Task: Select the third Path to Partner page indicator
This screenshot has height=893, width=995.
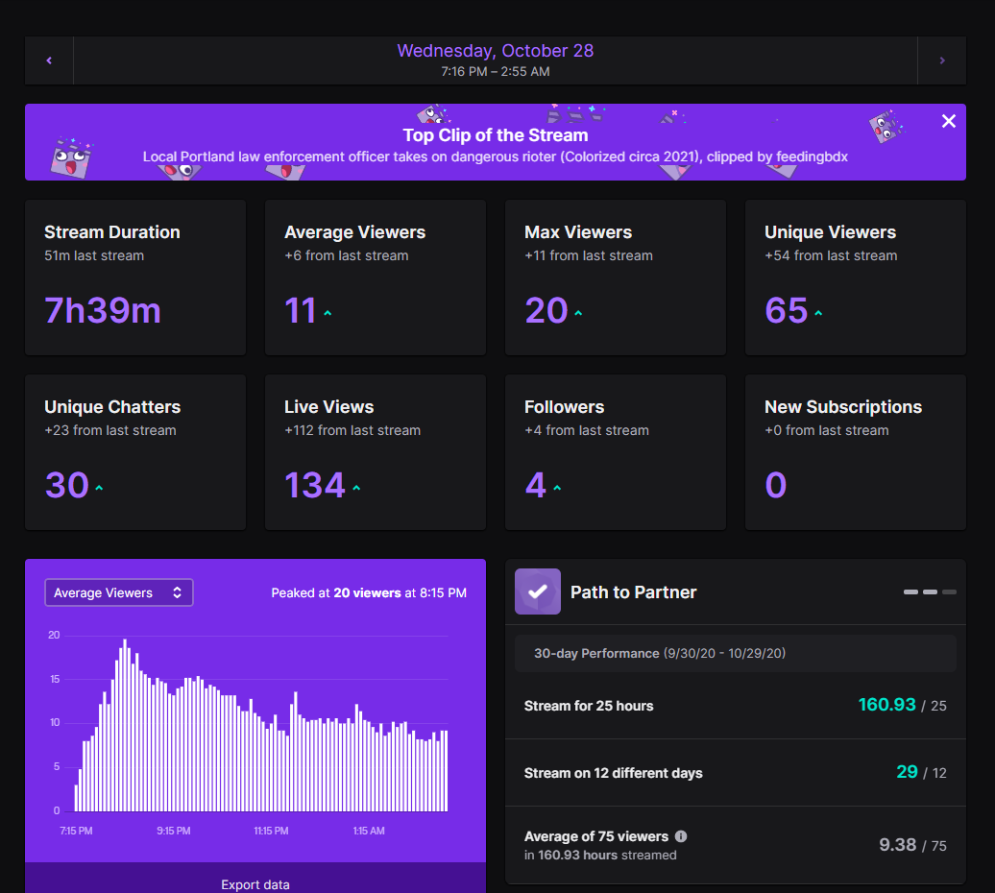Action: click(x=949, y=591)
